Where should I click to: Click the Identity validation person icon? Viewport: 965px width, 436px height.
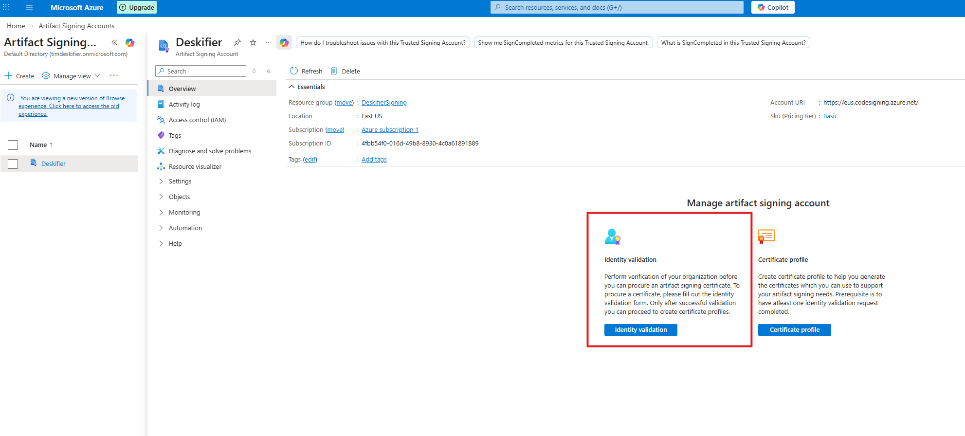click(613, 237)
